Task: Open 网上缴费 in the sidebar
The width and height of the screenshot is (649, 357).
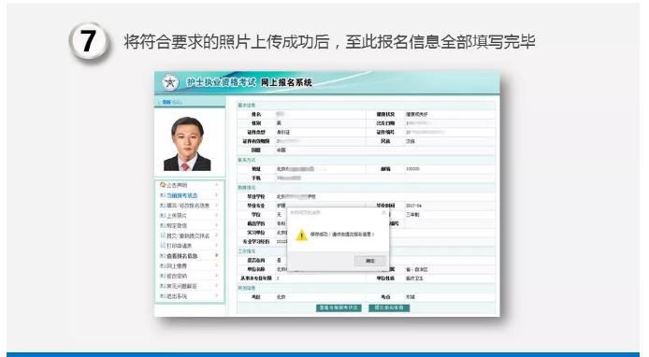Action: (177, 266)
